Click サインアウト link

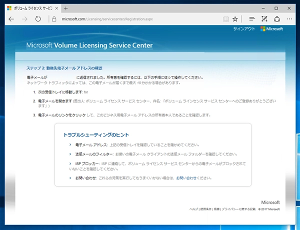click(244, 29)
